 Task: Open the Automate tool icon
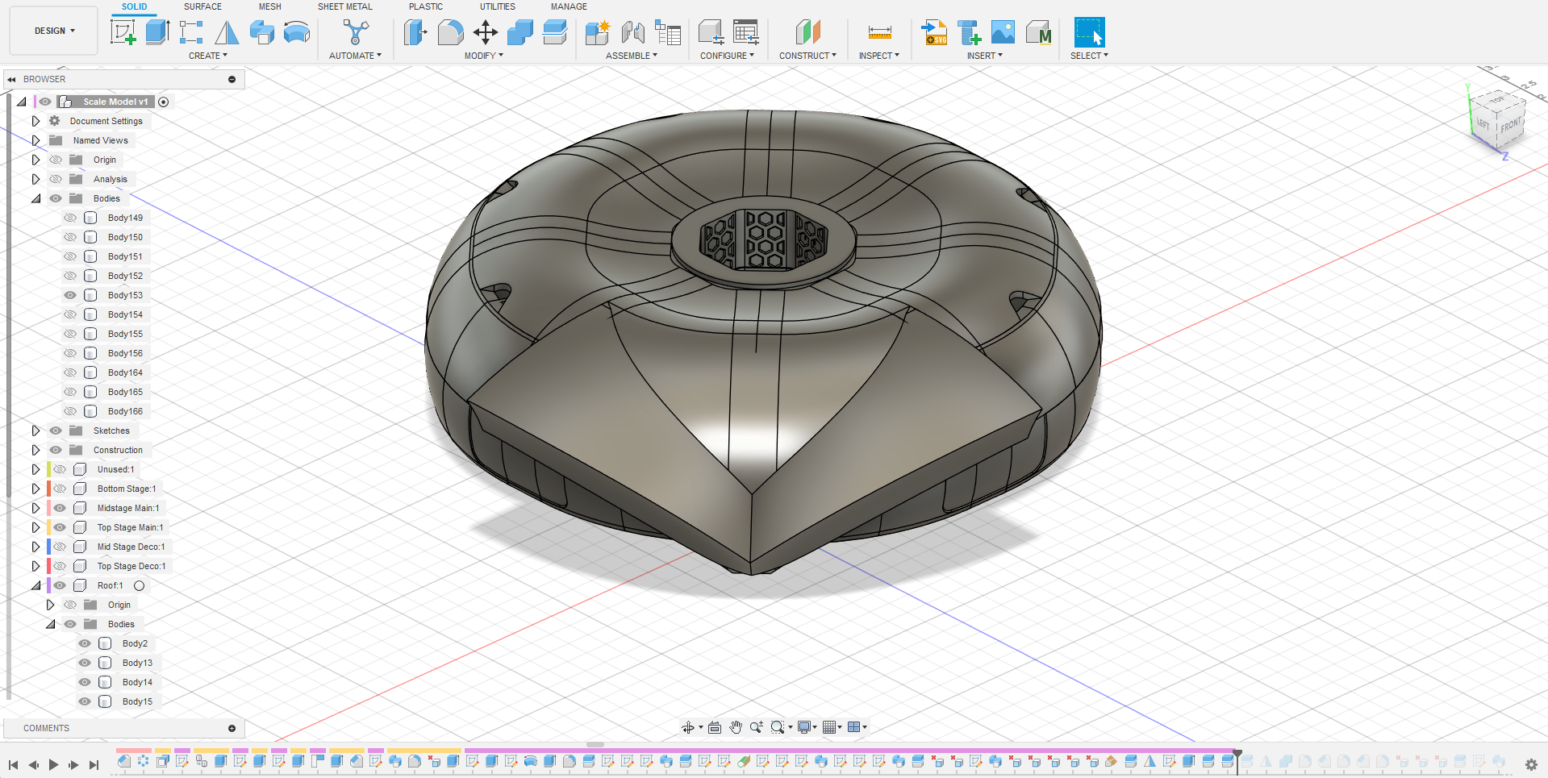point(355,32)
